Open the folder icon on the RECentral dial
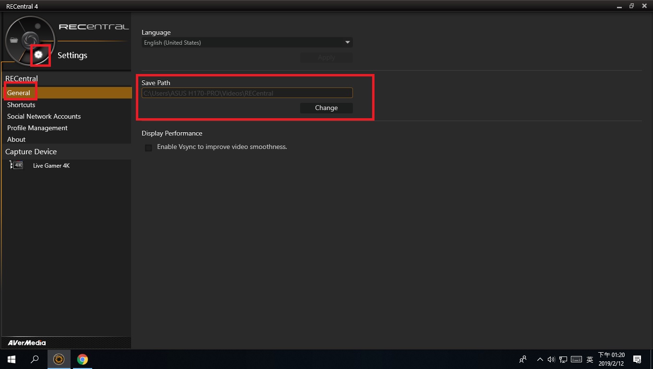This screenshot has height=369, width=653. pos(14,40)
